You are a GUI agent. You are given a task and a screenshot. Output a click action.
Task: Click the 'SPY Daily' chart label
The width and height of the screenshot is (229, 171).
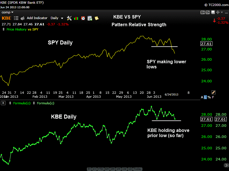(x=60, y=42)
